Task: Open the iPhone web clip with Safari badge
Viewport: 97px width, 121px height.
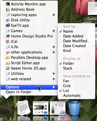Action: click(40, 108)
